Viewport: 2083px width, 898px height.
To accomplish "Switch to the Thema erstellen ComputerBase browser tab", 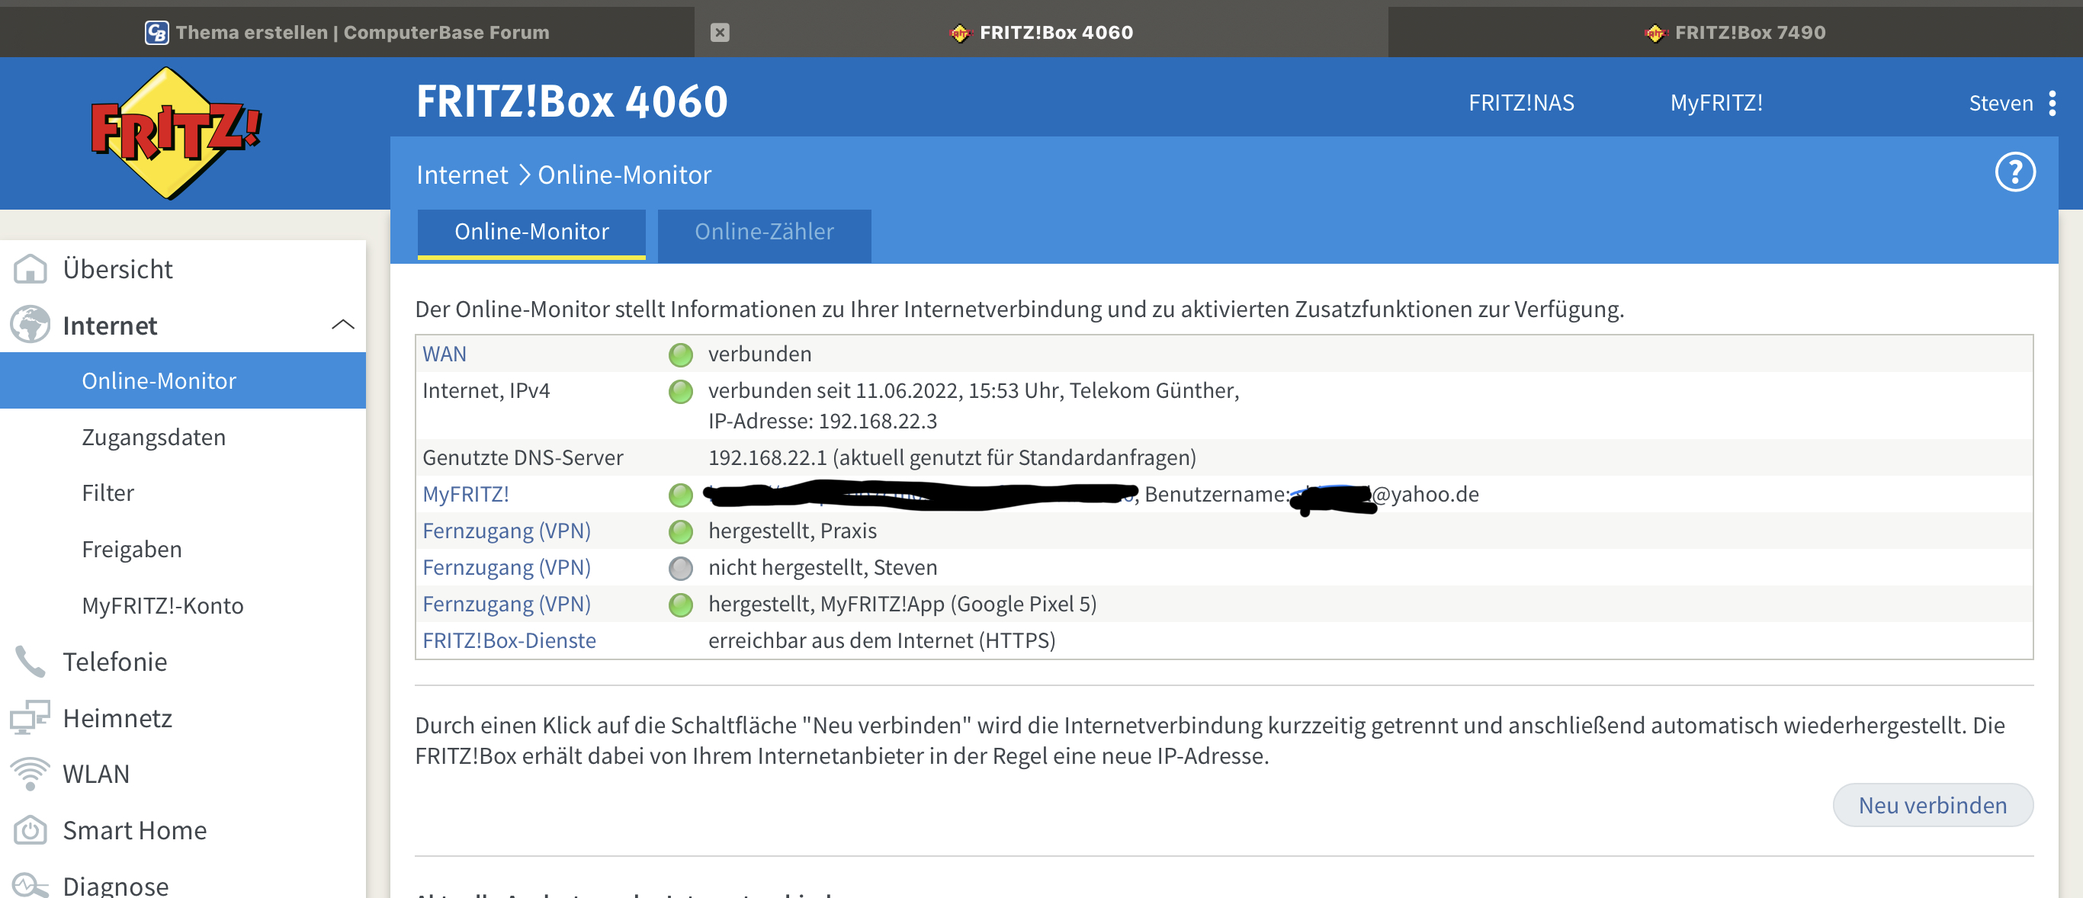I will tap(347, 32).
